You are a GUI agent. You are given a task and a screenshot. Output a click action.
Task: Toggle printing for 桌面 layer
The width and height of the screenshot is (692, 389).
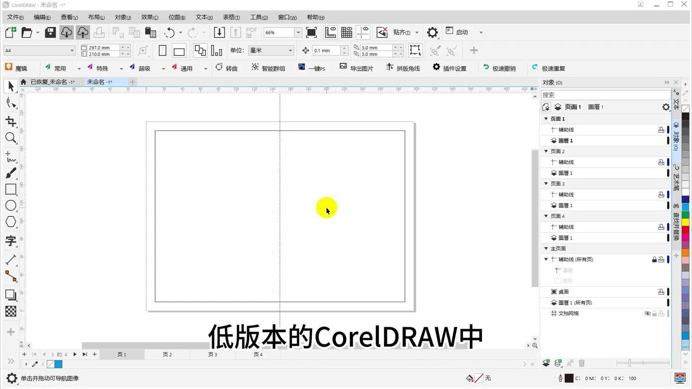661,291
